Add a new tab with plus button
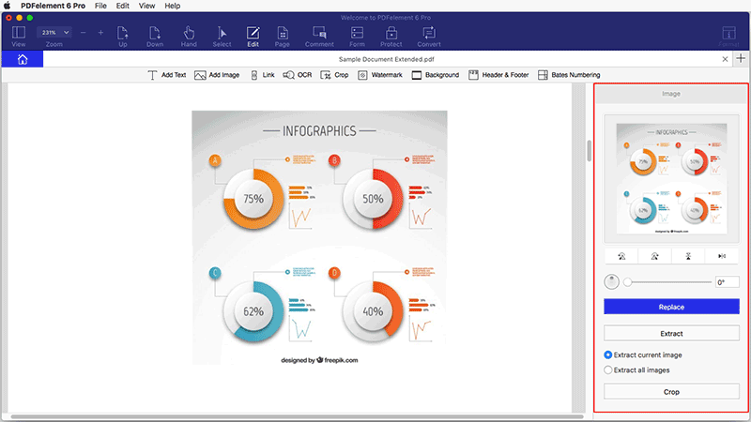The image size is (751, 422). pyautogui.click(x=741, y=58)
